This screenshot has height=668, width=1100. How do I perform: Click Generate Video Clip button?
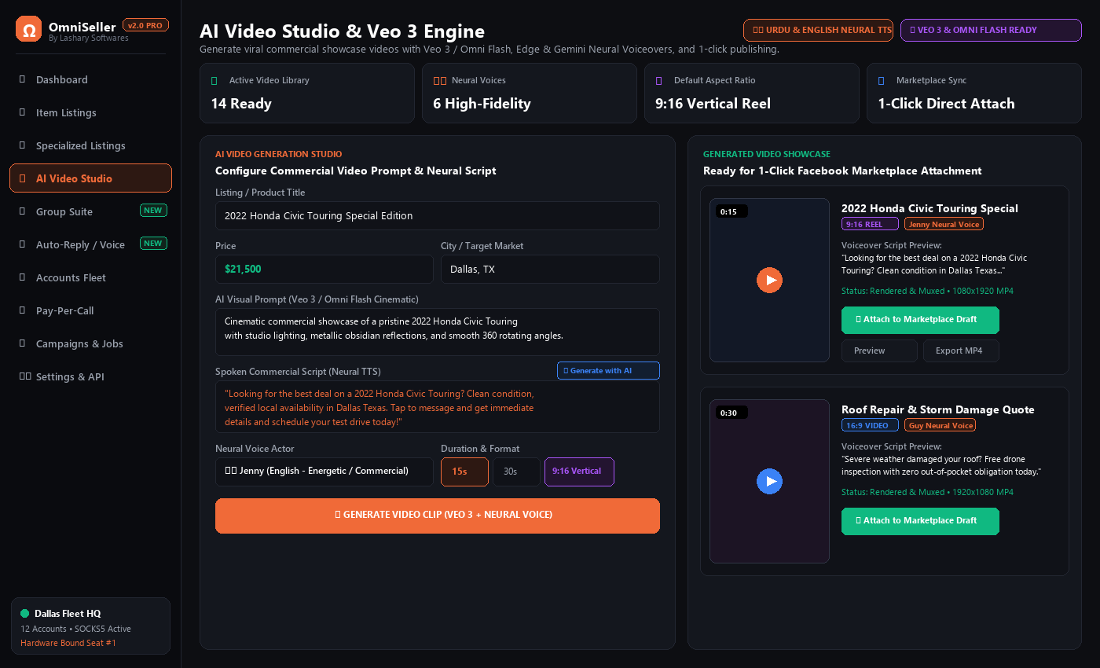coord(438,516)
